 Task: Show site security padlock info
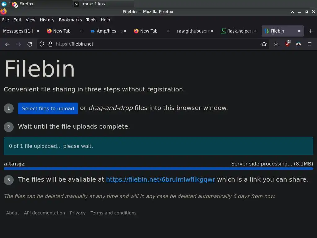[50, 44]
